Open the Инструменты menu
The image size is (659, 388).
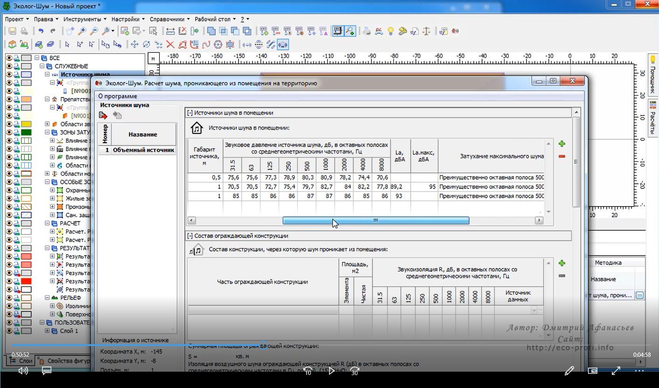(x=85, y=19)
